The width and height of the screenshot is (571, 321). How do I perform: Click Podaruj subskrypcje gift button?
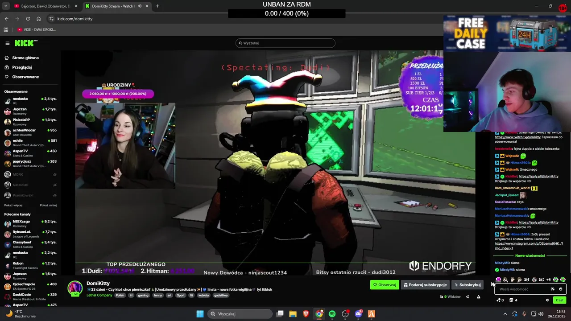pyautogui.click(x=425, y=285)
